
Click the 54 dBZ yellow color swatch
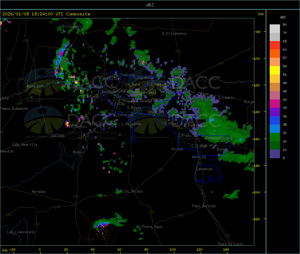[275, 70]
